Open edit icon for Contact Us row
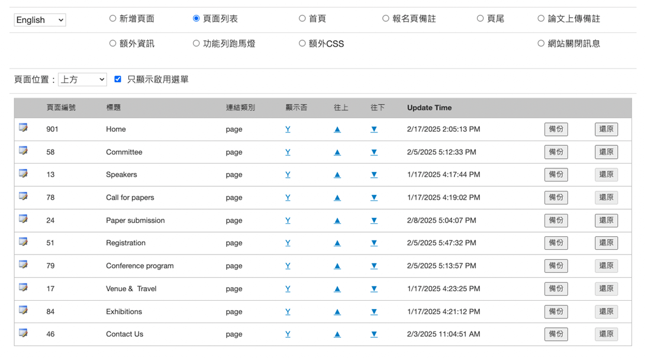 point(24,333)
